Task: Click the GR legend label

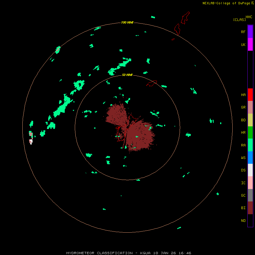Action: coord(243,107)
